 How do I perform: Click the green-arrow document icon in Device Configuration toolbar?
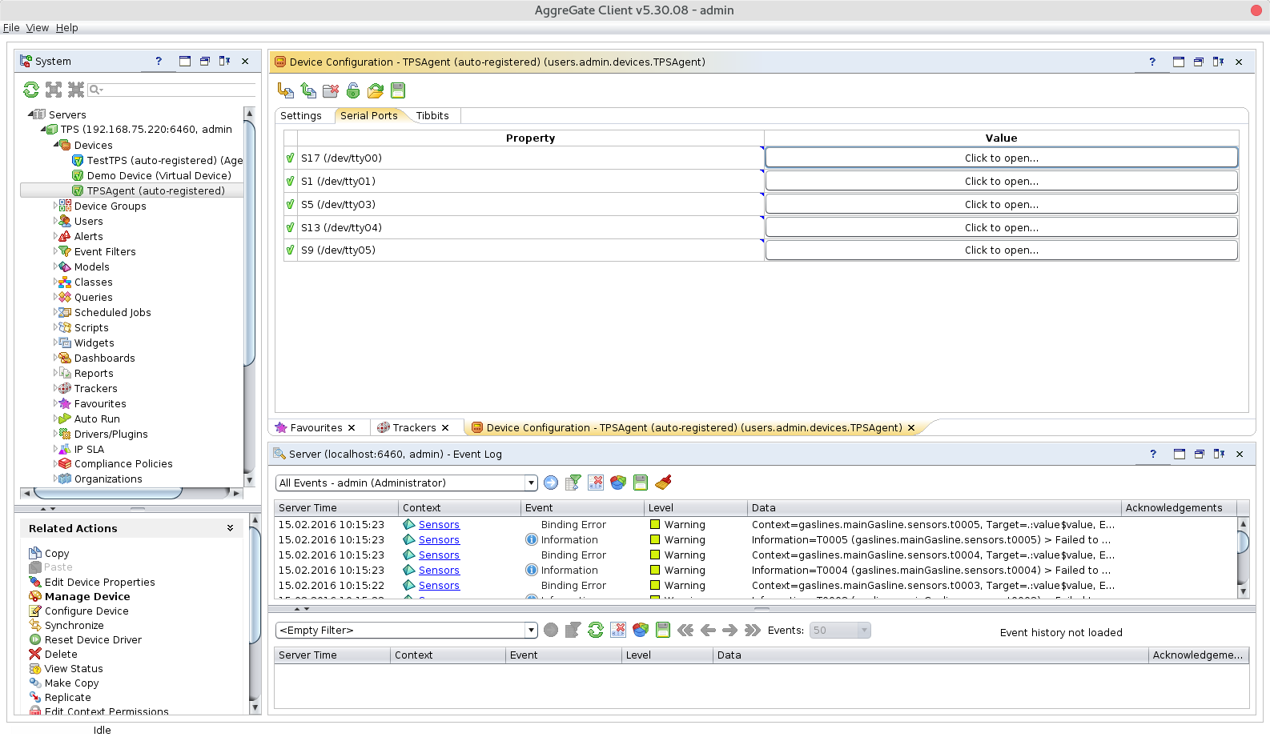308,90
